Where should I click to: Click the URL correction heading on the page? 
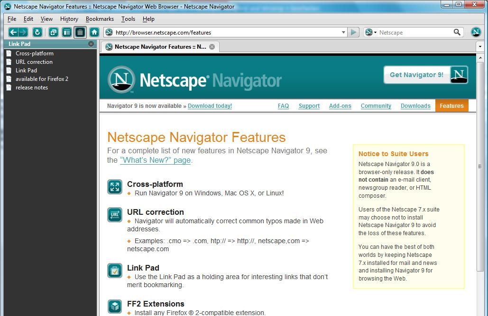[155, 212]
